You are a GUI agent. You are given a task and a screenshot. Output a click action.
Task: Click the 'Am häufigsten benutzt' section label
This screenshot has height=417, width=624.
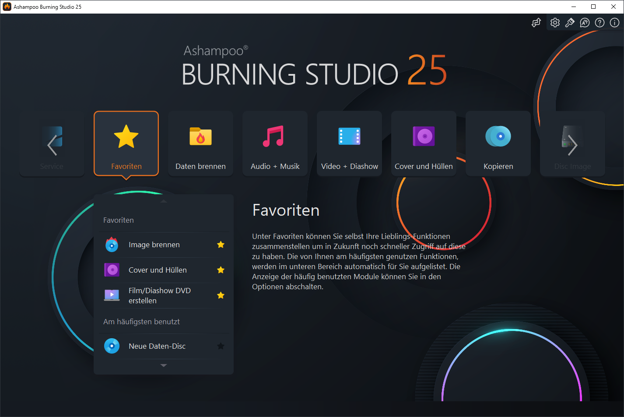click(141, 322)
